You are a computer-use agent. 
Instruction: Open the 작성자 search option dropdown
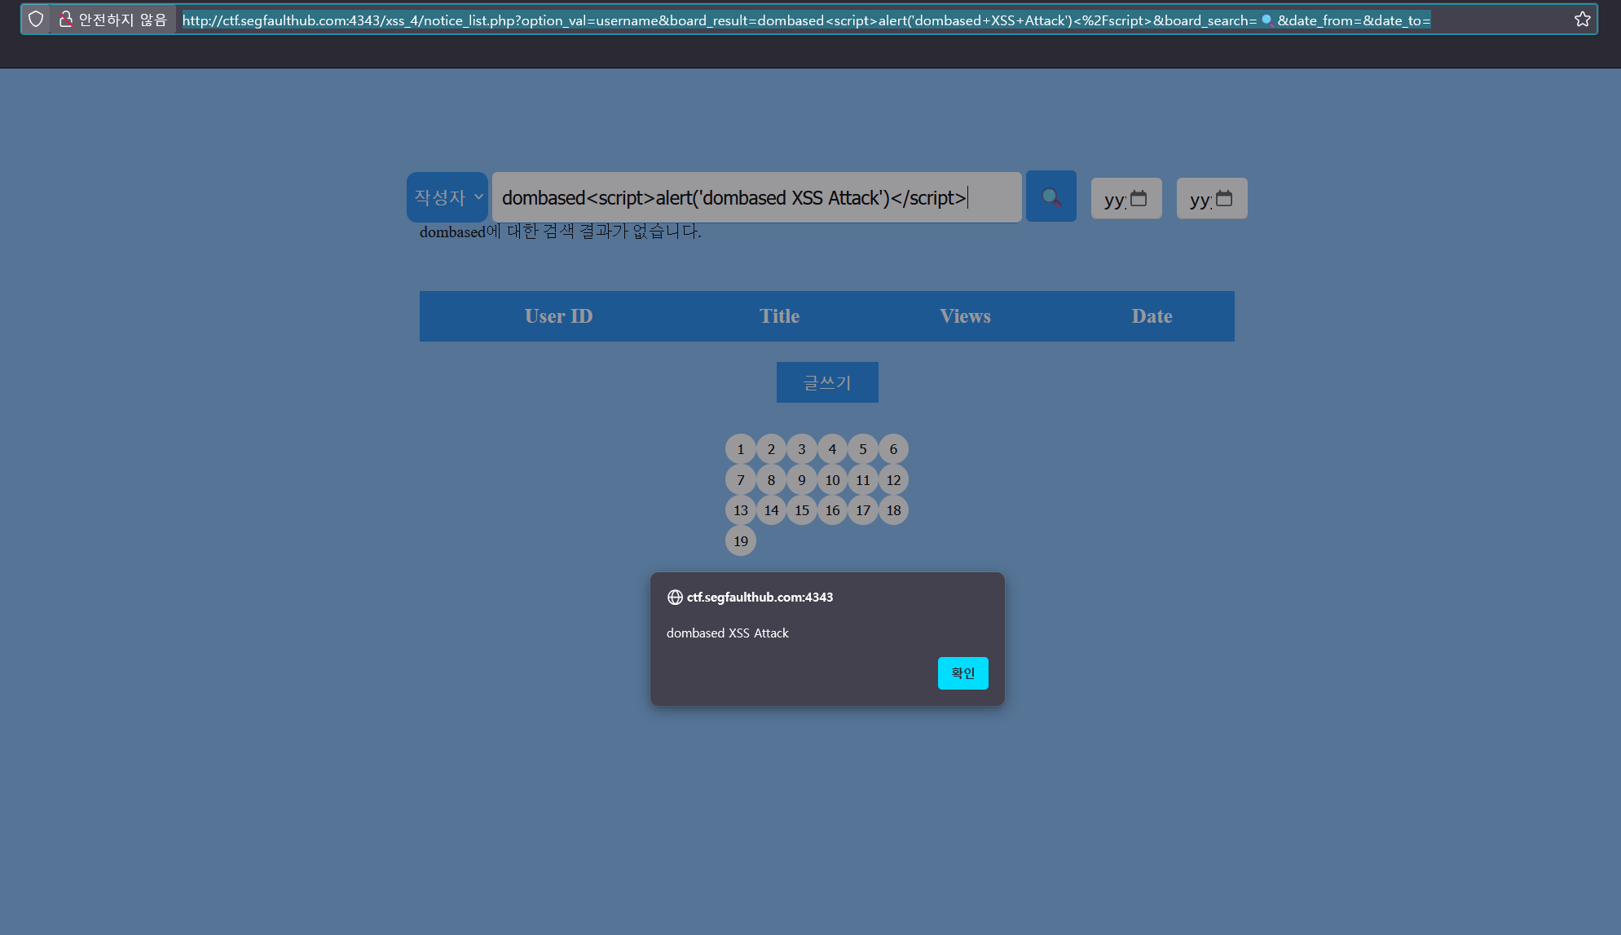447,197
